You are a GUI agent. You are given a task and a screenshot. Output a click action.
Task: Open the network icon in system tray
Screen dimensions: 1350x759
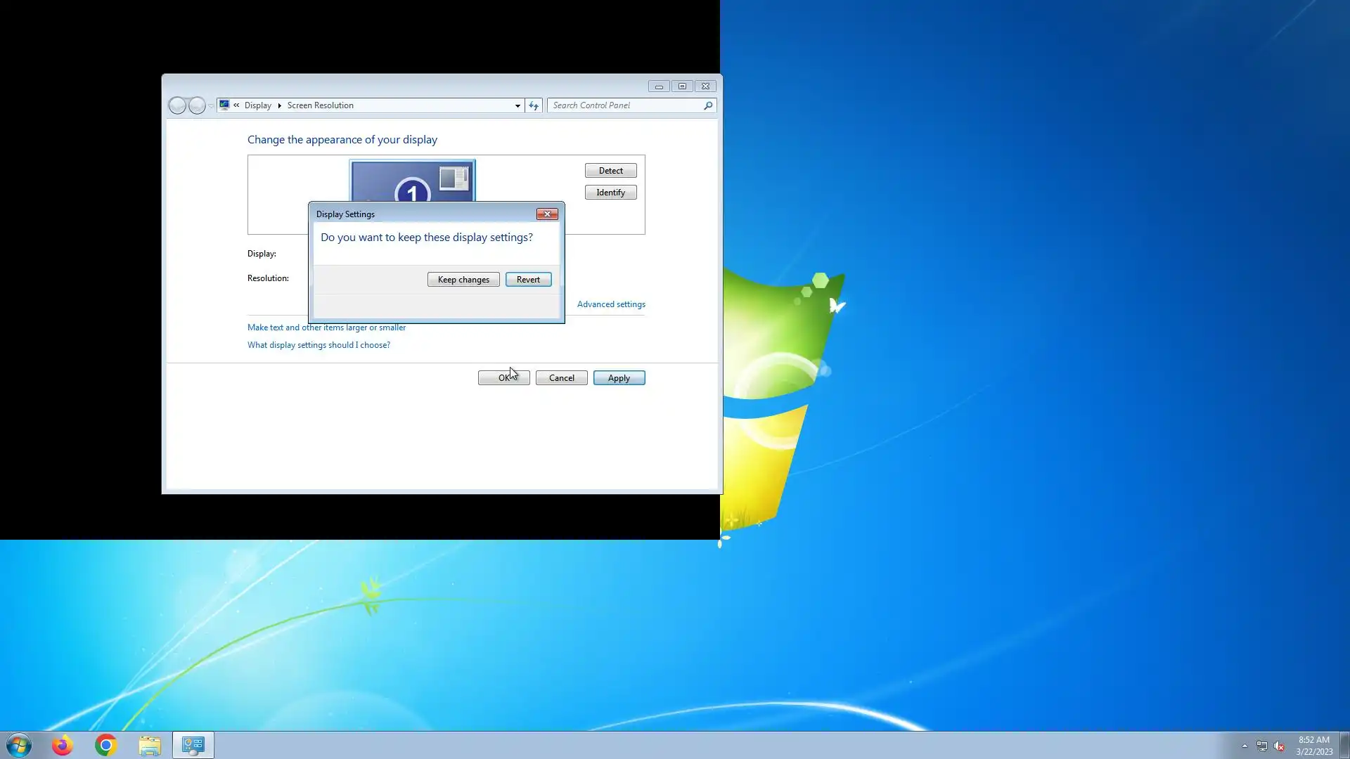click(x=1262, y=746)
